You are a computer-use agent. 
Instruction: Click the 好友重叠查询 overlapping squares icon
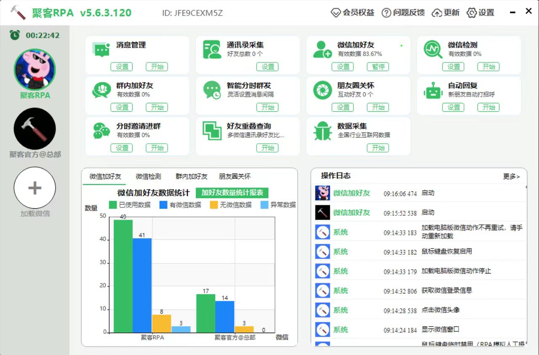[212, 131]
